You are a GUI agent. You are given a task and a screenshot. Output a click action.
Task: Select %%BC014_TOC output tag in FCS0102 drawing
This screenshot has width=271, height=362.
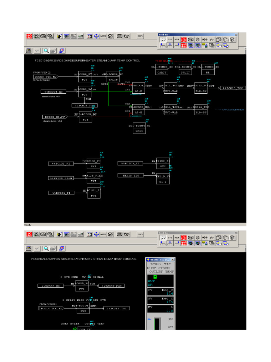pos(116,308)
